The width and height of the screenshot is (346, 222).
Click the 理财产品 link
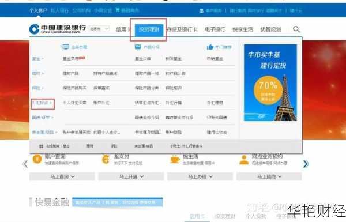(70, 73)
